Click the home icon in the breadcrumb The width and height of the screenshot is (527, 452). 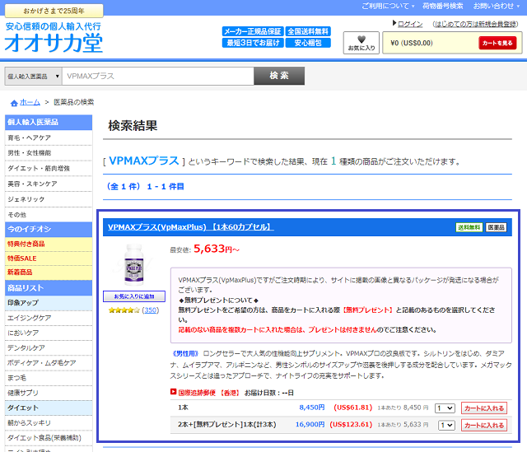tap(14, 103)
